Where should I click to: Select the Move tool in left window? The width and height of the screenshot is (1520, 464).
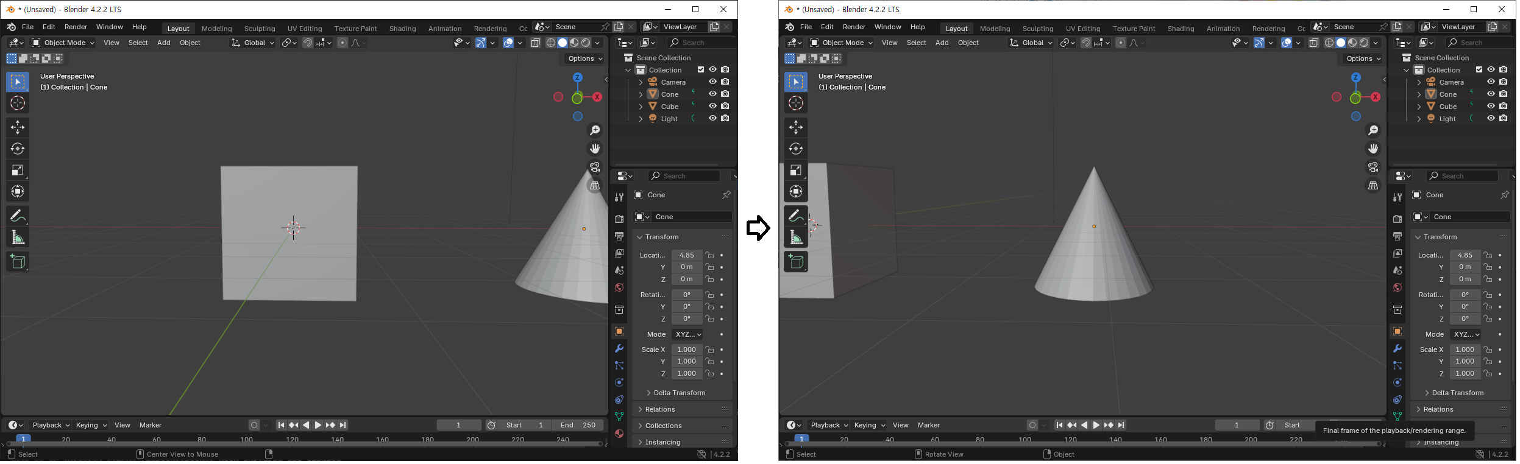pos(18,127)
